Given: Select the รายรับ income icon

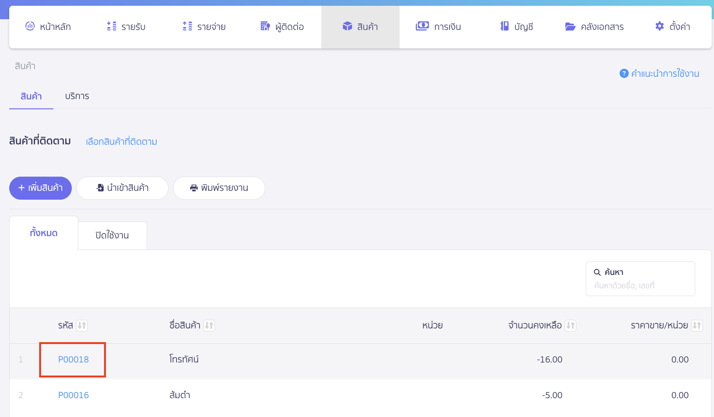Looking at the screenshot, I should (111, 26).
